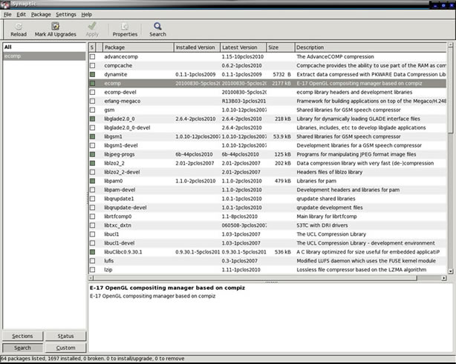Toggle the status checkbox for lzip
The image size is (456, 364).
(x=93, y=269)
